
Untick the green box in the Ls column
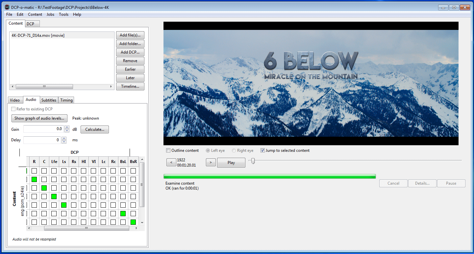point(64,205)
